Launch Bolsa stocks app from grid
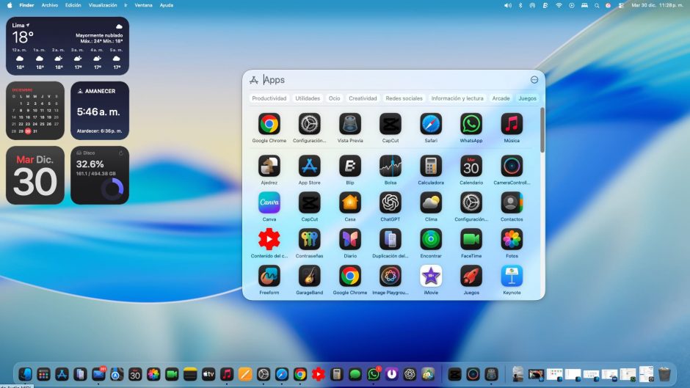 391,166
